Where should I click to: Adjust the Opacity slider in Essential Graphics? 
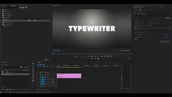[x=156, y=28]
